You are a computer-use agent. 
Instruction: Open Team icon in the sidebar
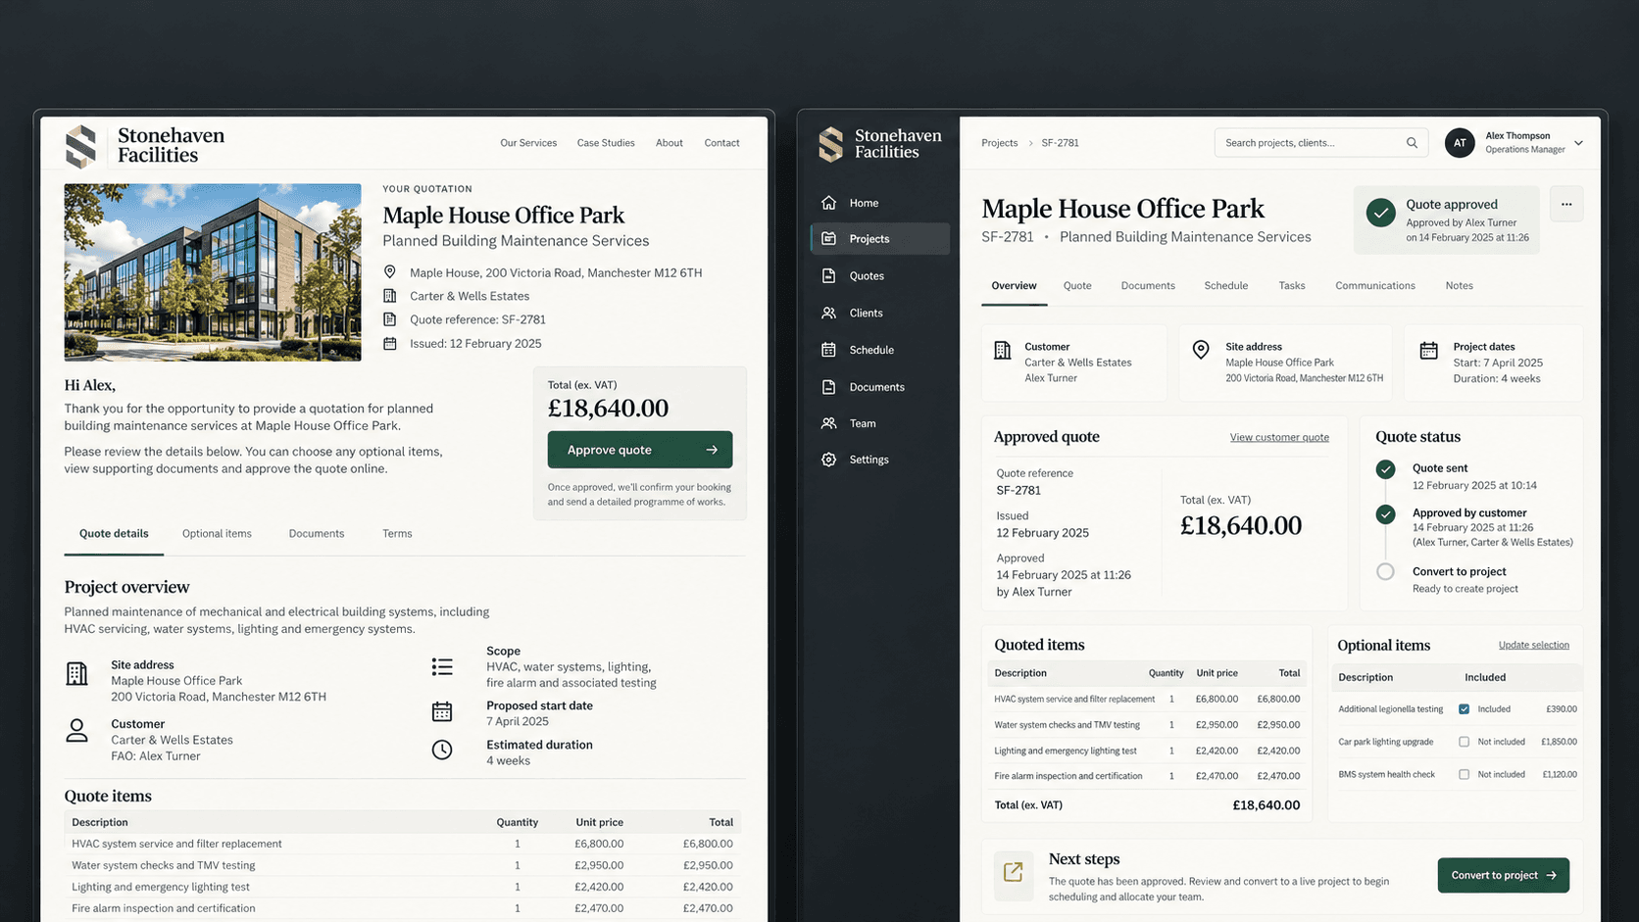coord(829,423)
